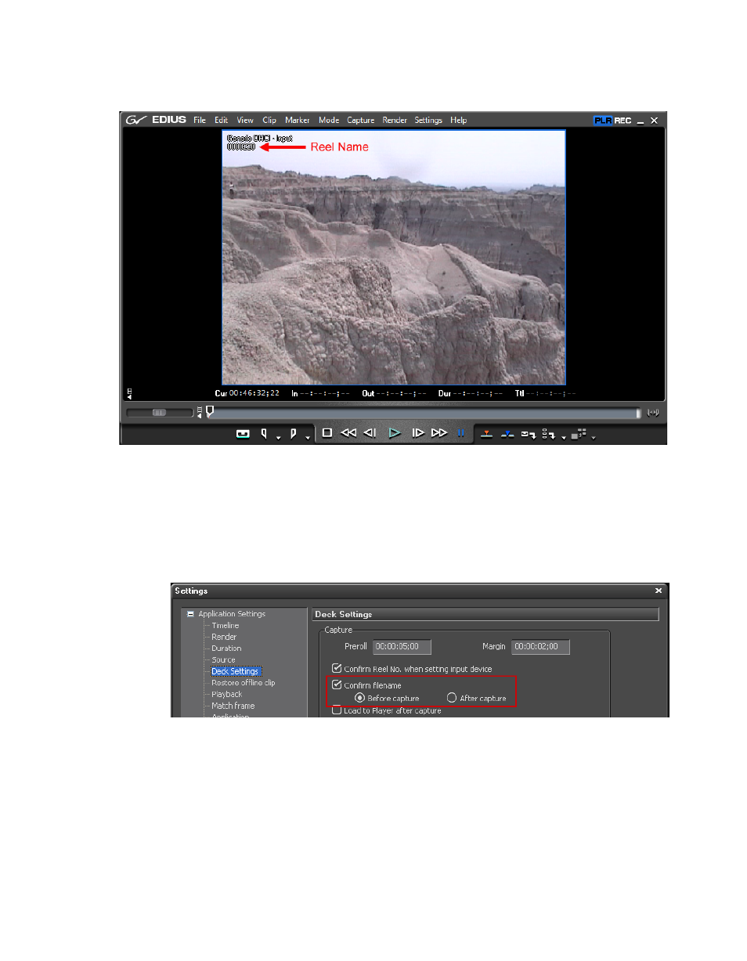Select Playback in the settings tree
The width and height of the screenshot is (747, 961).
coord(226,694)
